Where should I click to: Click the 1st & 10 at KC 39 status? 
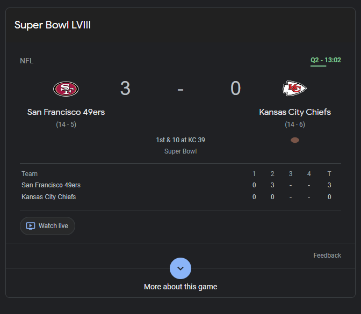(x=180, y=140)
